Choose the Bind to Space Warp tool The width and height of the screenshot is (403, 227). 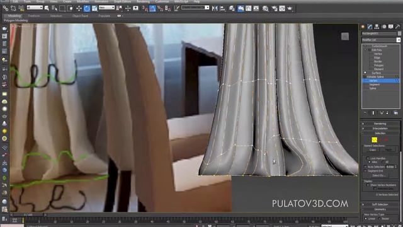(21, 8)
